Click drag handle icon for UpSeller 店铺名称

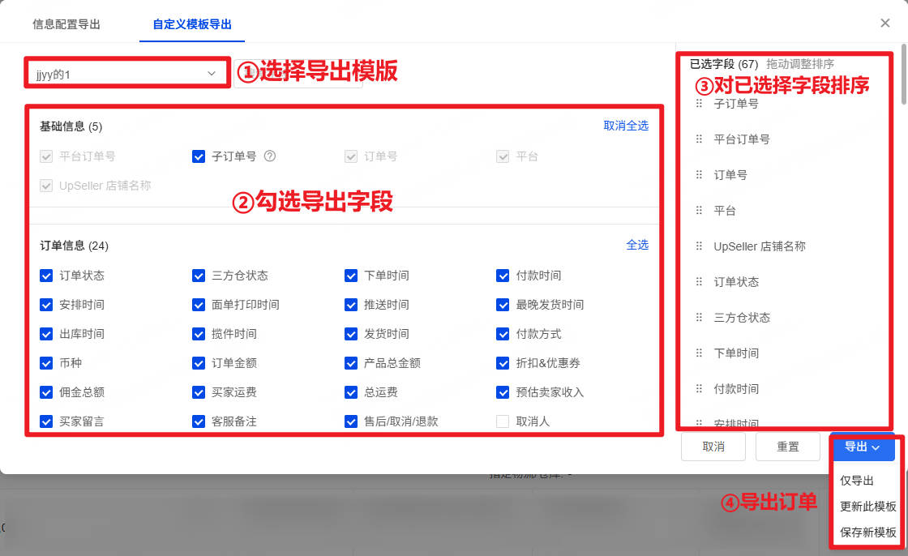tap(699, 246)
